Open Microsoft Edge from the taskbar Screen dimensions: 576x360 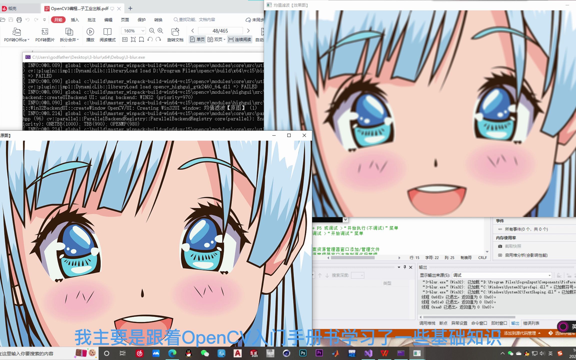[172, 353]
